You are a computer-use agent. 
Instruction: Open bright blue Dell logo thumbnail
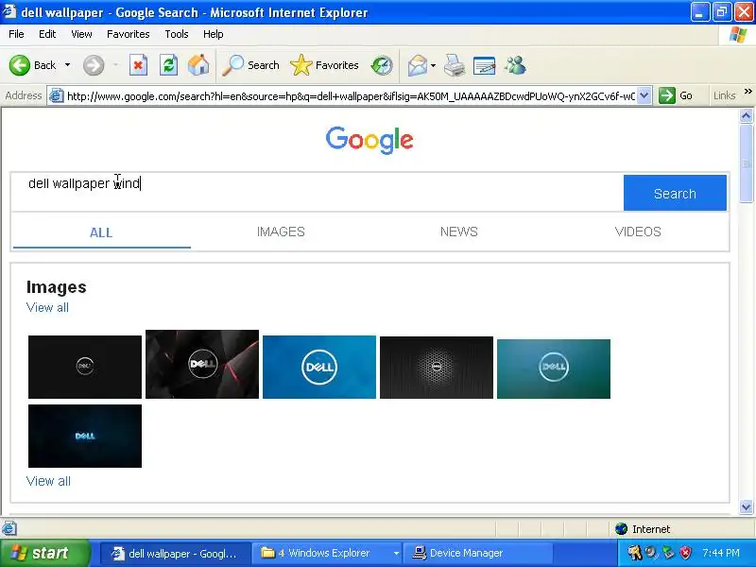click(319, 367)
